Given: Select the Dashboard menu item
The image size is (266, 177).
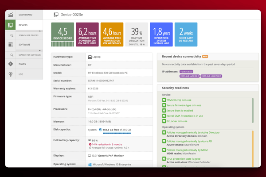Looking at the screenshot, I should [25, 15].
